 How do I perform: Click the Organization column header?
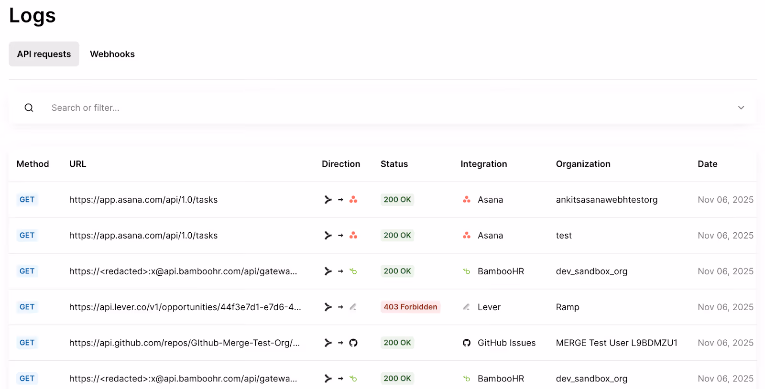coord(583,164)
